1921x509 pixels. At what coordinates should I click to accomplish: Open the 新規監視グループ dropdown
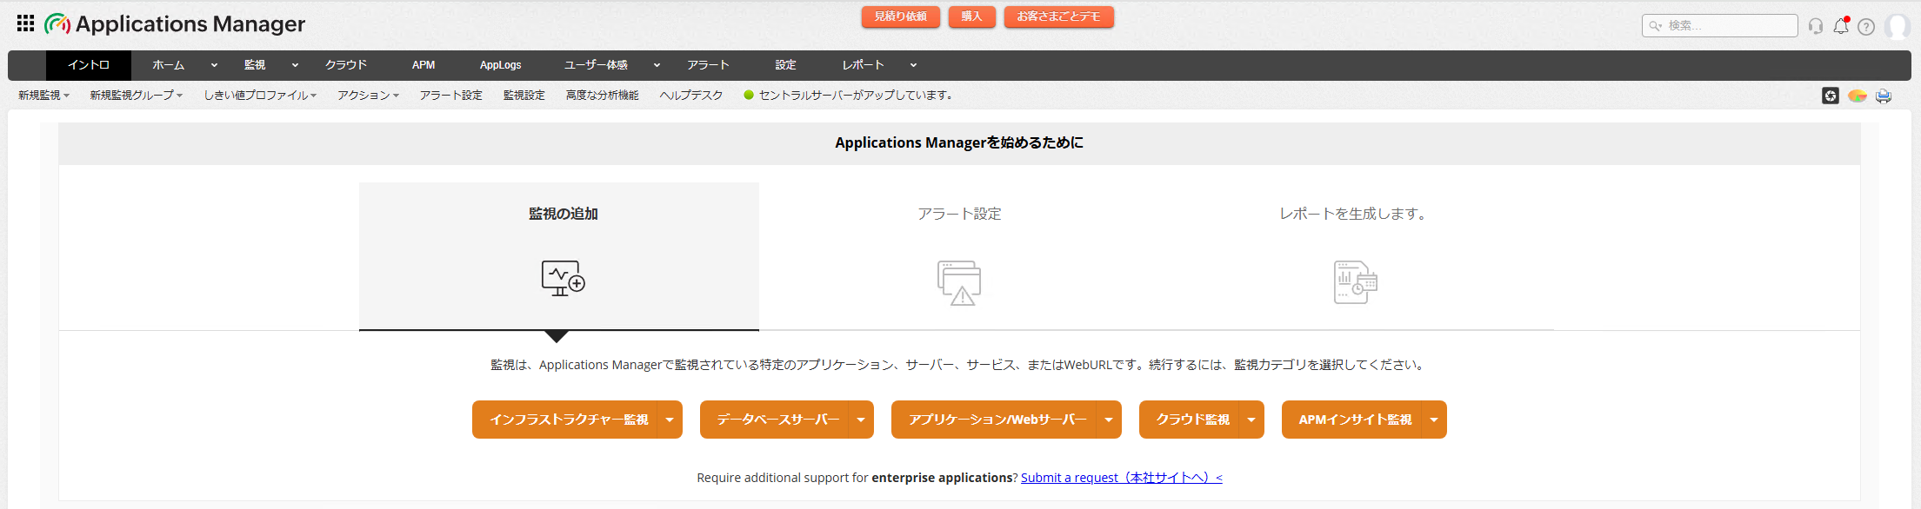137,96
